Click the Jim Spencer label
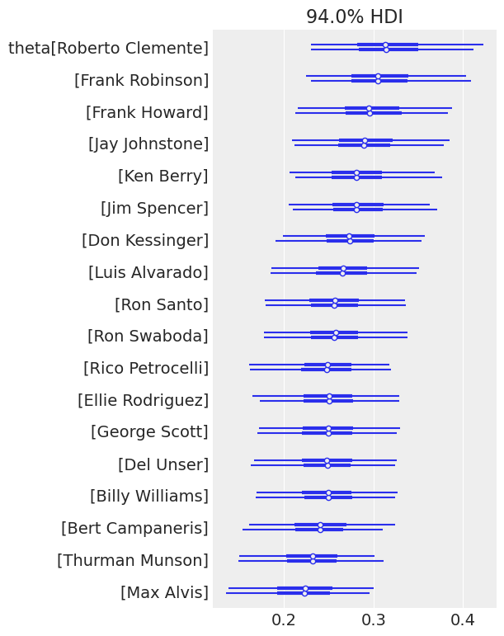This screenshot has height=636, width=504. tap(154, 208)
